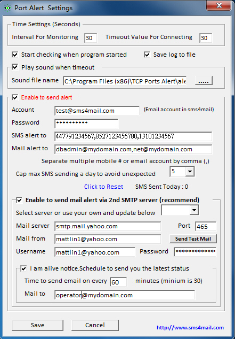
Task: Save the port alert settings
Action: [37, 325]
